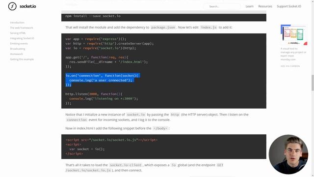Click the index.js inline code

pyautogui.click(x=209, y=28)
